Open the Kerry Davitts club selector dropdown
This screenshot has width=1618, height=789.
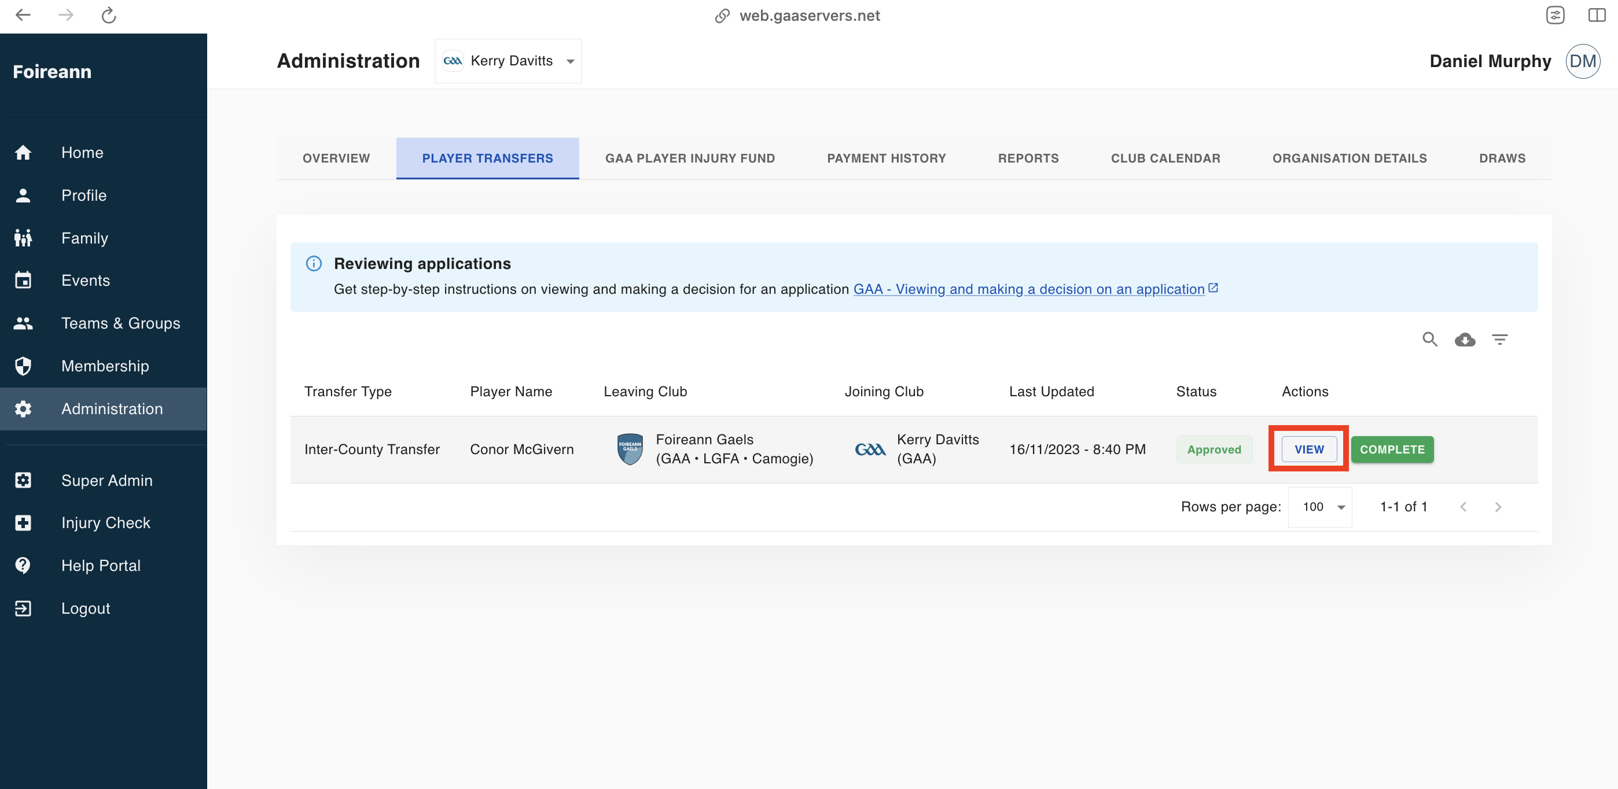[508, 61]
